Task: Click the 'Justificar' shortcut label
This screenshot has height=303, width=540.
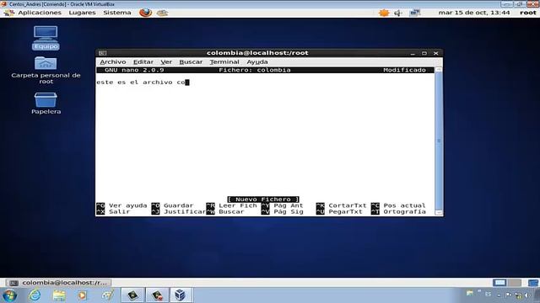Action: point(185,211)
